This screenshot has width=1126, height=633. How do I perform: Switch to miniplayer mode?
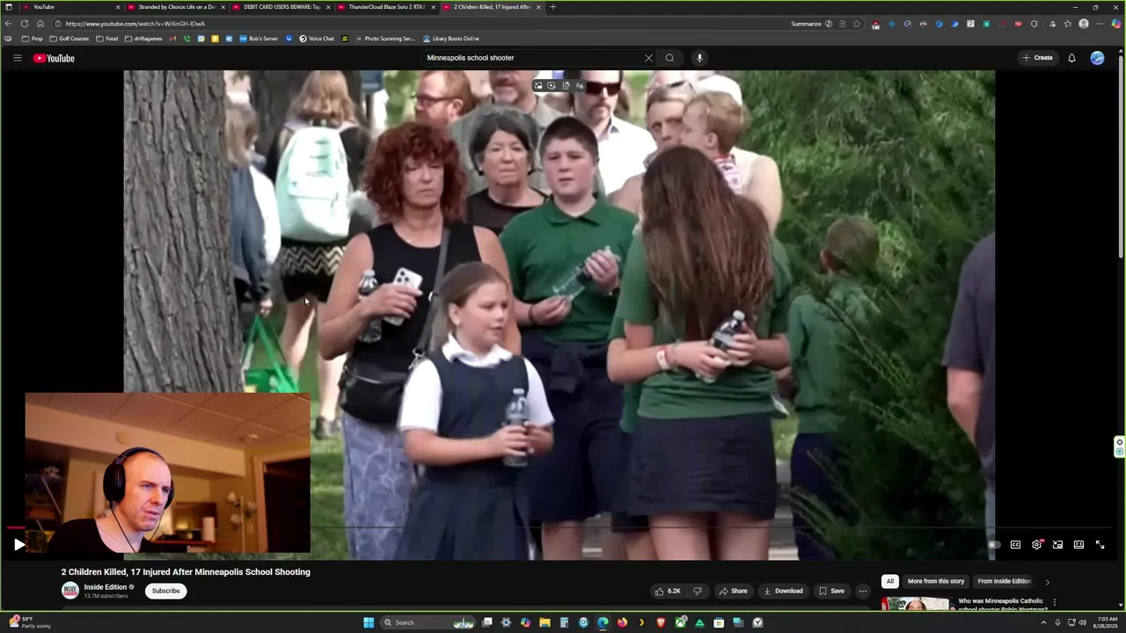[1057, 545]
